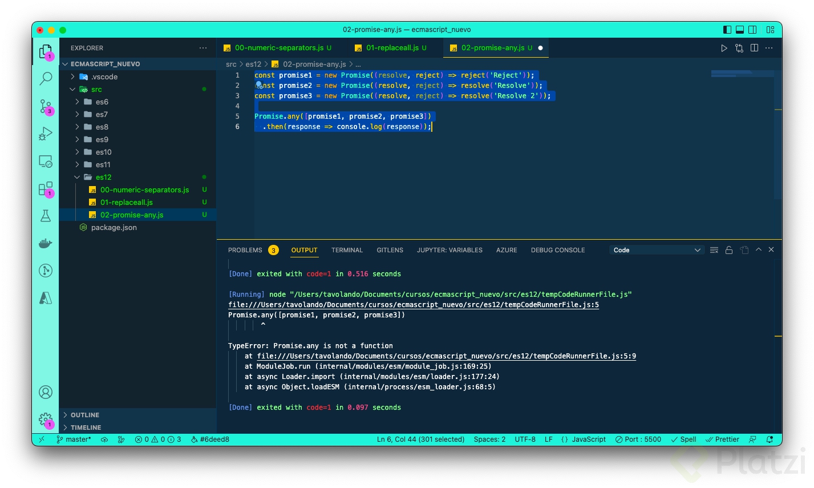This screenshot has width=814, height=488.
Task: Open the editor More Actions menu
Action: (x=770, y=48)
